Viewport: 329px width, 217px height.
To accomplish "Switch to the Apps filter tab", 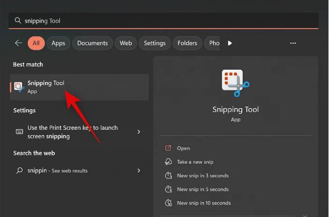I will pyautogui.click(x=59, y=43).
